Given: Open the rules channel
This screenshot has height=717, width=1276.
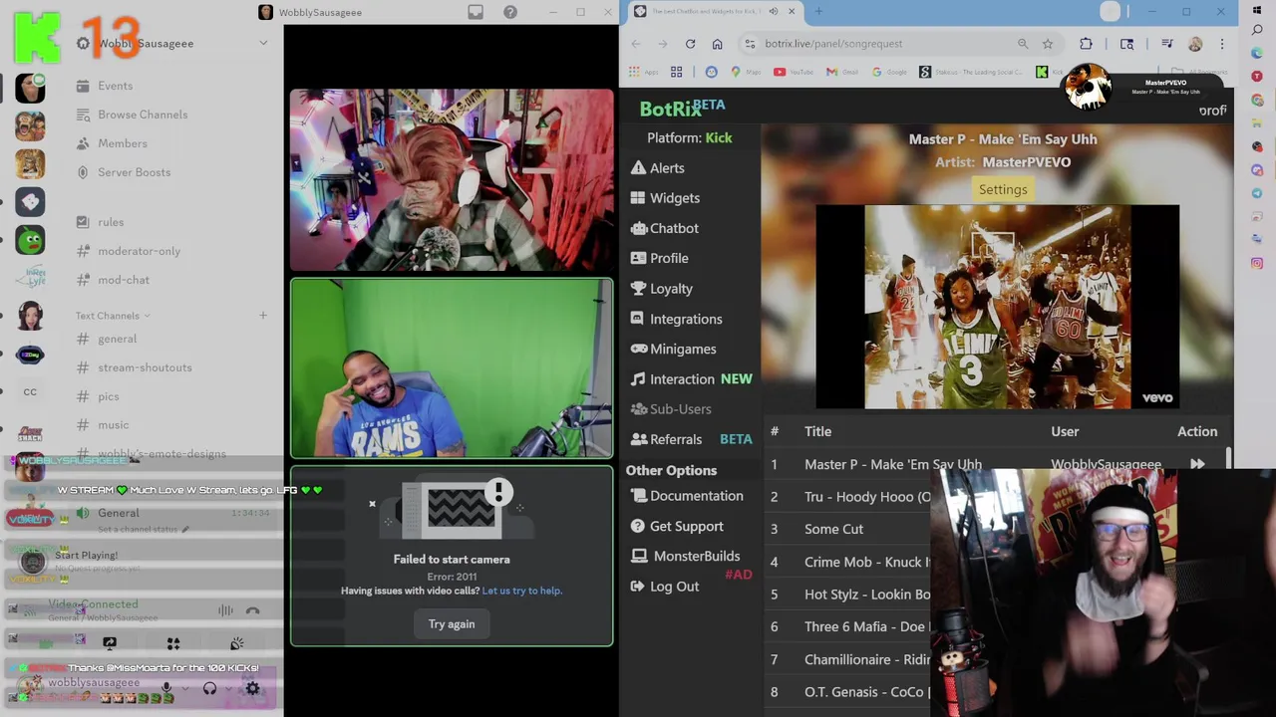Looking at the screenshot, I should [101, 222].
